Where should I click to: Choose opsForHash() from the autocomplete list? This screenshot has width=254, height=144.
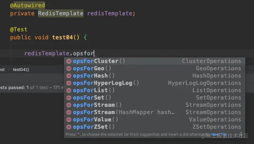[92, 76]
